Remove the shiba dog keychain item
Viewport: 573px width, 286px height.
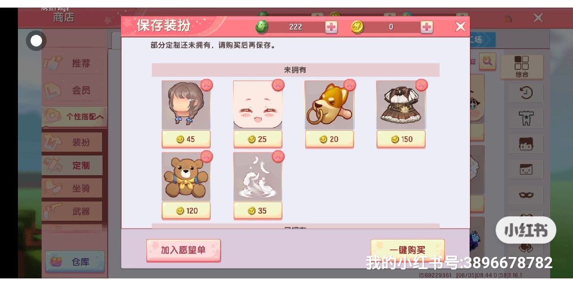click(350, 85)
